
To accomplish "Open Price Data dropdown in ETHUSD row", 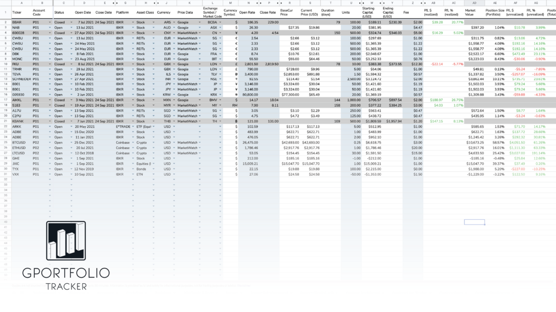I will (x=200, y=148).
